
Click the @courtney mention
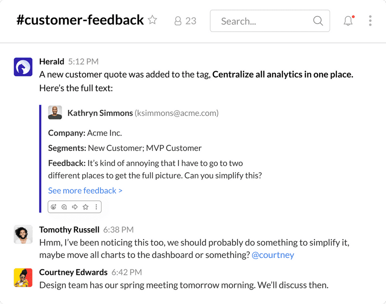(273, 255)
